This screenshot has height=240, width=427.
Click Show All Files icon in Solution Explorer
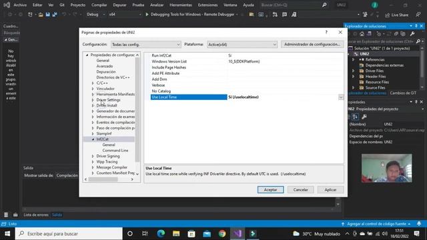click(x=403, y=34)
